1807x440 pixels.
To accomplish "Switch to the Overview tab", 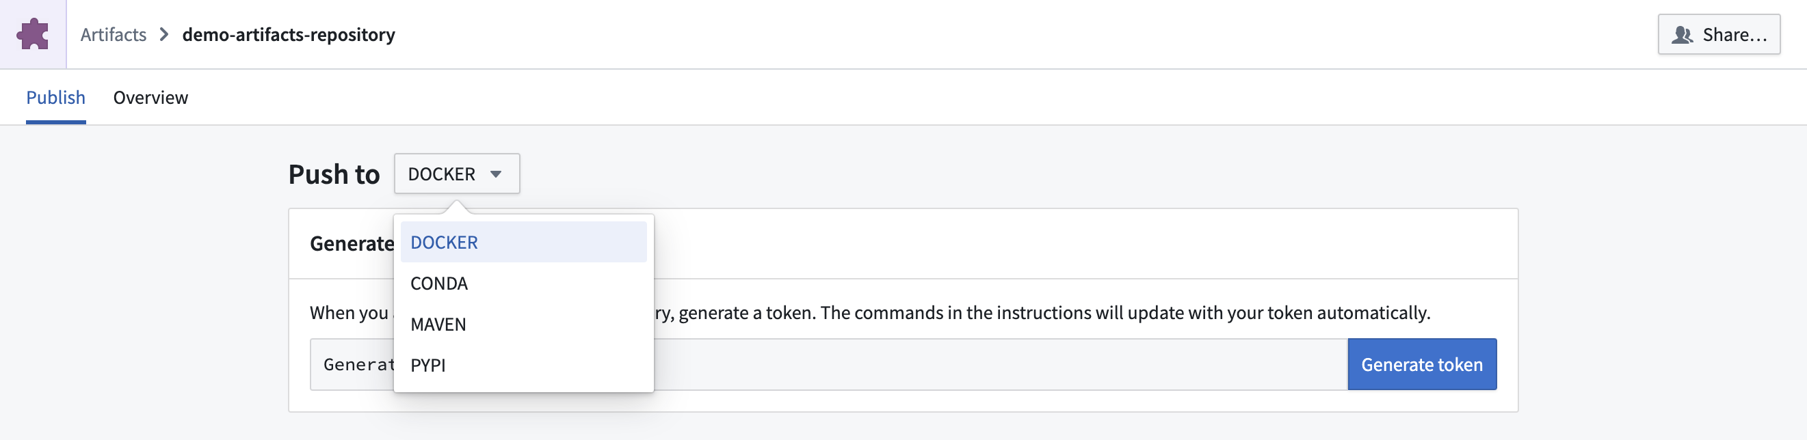I will tap(151, 98).
